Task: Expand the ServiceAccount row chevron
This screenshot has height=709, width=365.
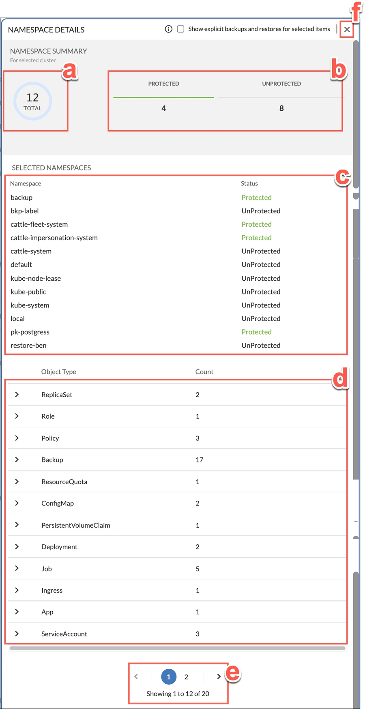Action: pyautogui.click(x=17, y=634)
